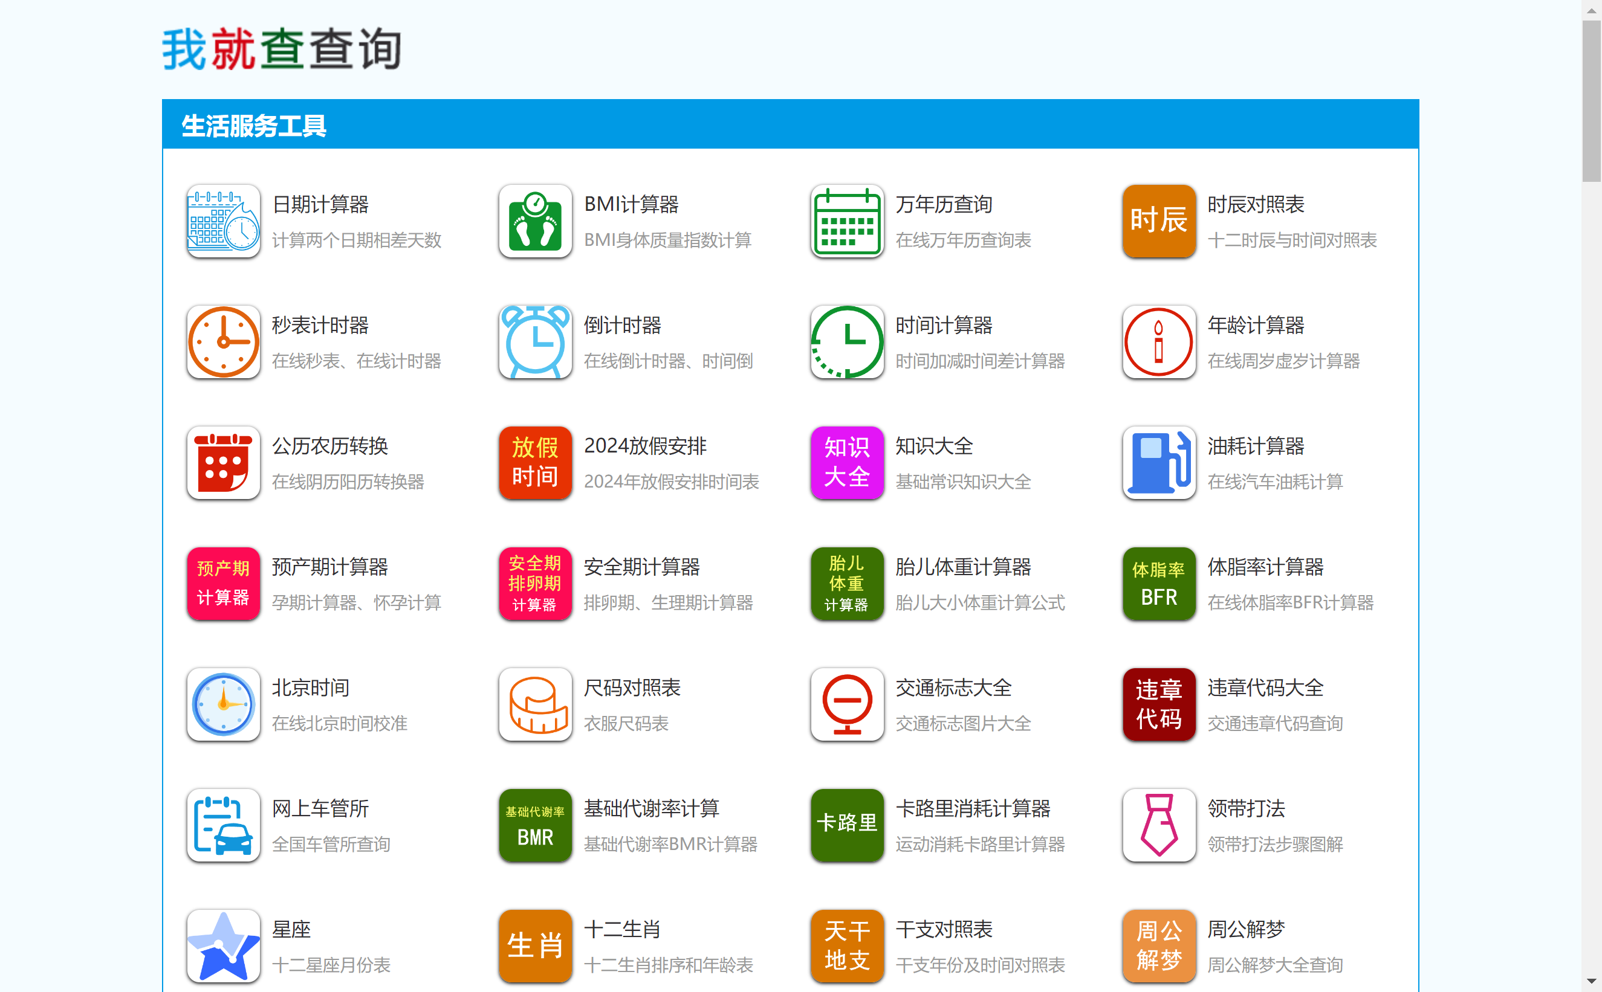Click the 年龄计算器 red candle icon
Screen dimensions: 1602x992
[x=1158, y=342]
